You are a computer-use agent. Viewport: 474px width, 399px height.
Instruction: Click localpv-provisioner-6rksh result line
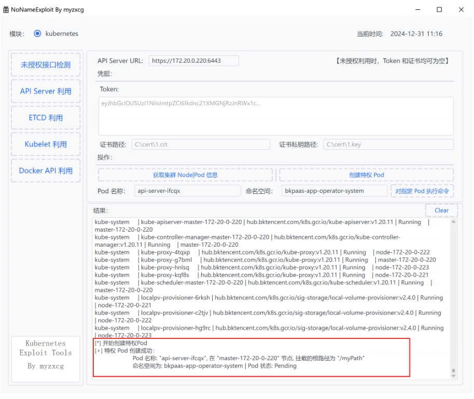[269, 301]
